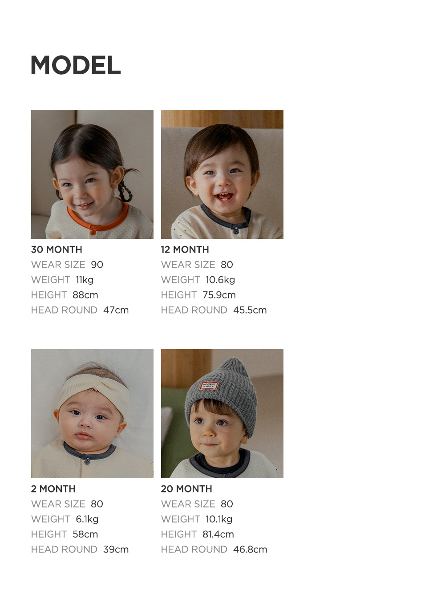Click WEIGHT 11kg text

point(62,280)
